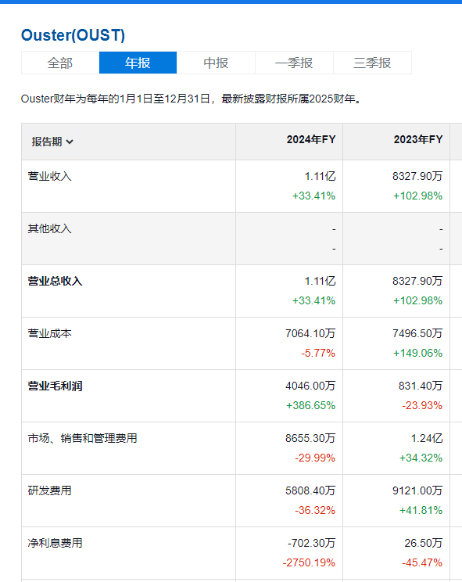Click the Ouster(OUST) title
This screenshot has height=582, width=462.
click(73, 35)
